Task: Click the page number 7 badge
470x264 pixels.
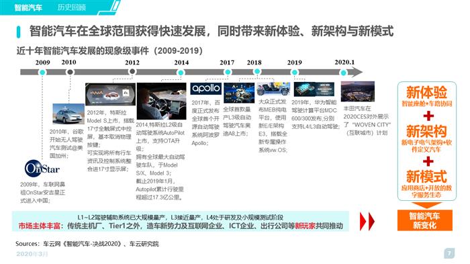Action: [x=449, y=253]
